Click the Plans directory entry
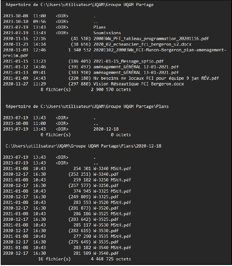Screen dimensions: 232x266 point(100,27)
